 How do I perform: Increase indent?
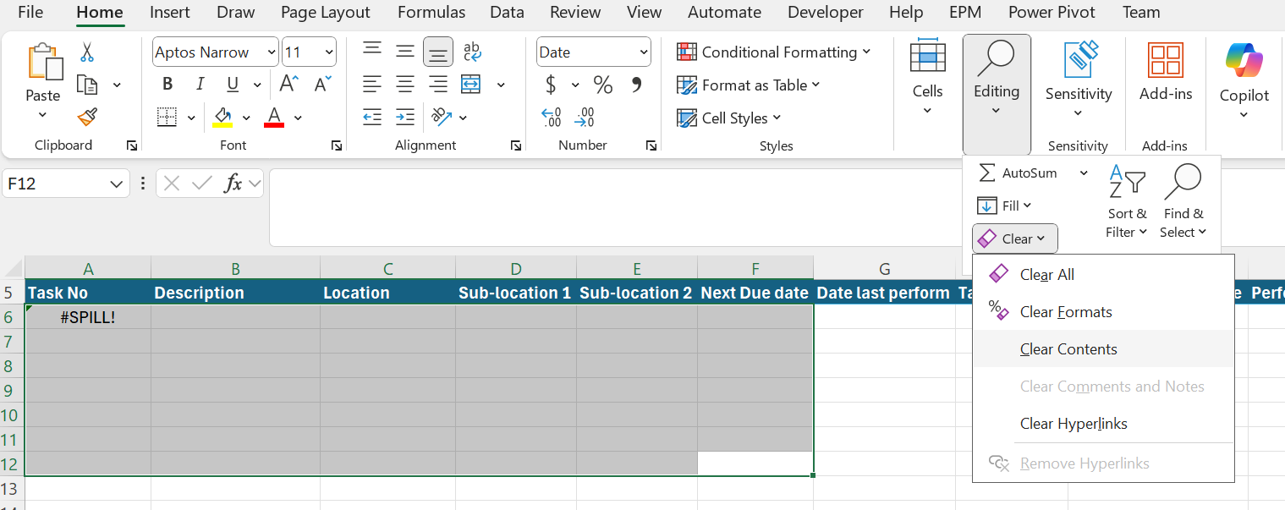[x=405, y=117]
